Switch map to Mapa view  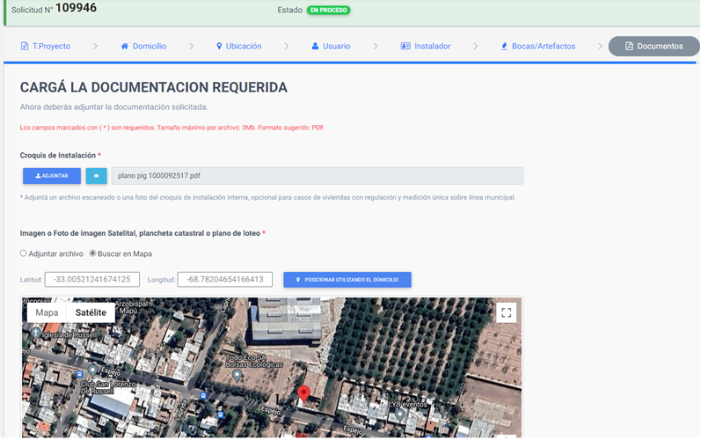tap(47, 312)
